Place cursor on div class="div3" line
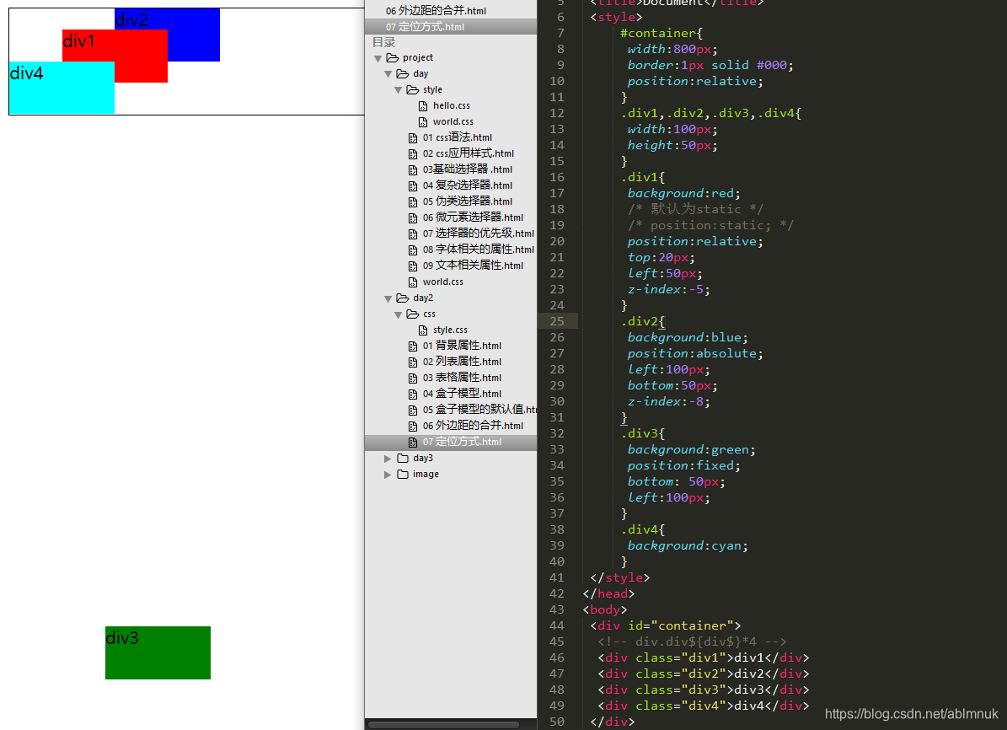Image resolution: width=1007 pixels, height=730 pixels. pyautogui.click(x=704, y=690)
